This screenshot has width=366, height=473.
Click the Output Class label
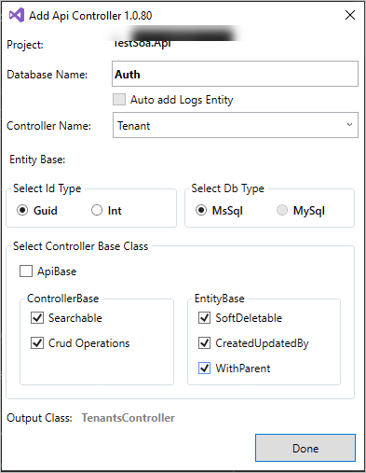coord(39,418)
